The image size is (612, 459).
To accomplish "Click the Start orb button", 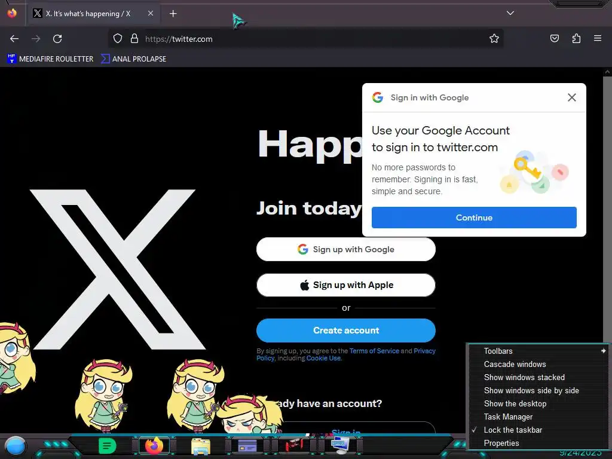I will (x=15, y=446).
